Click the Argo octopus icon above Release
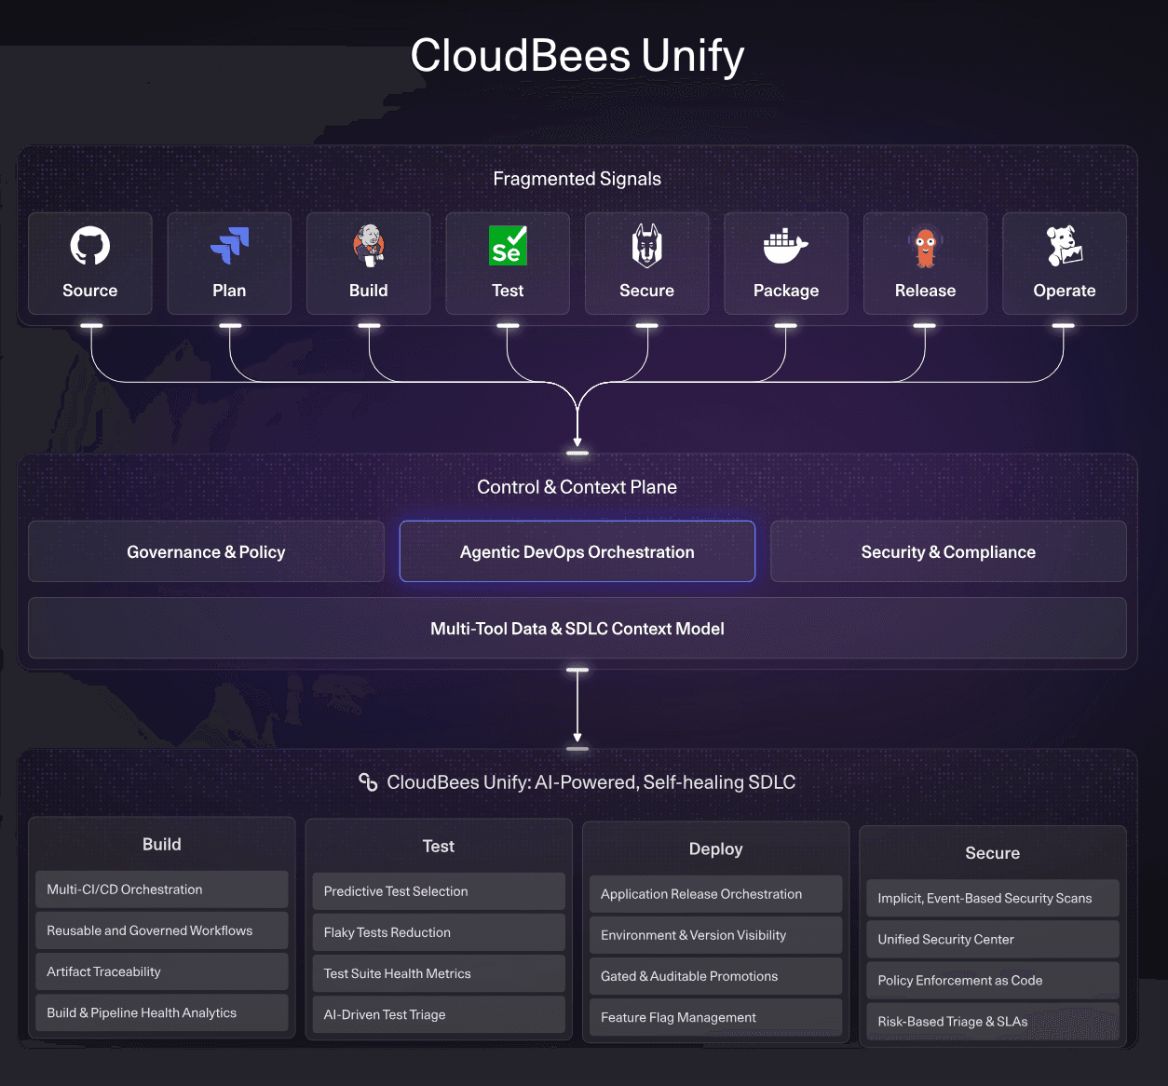Screen dimensions: 1168x1086 click(925, 248)
